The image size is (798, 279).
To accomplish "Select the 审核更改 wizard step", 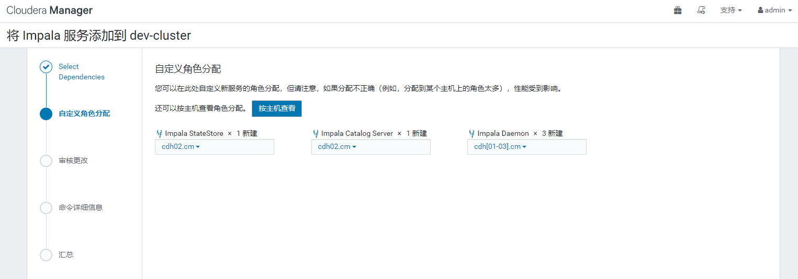I will click(73, 160).
